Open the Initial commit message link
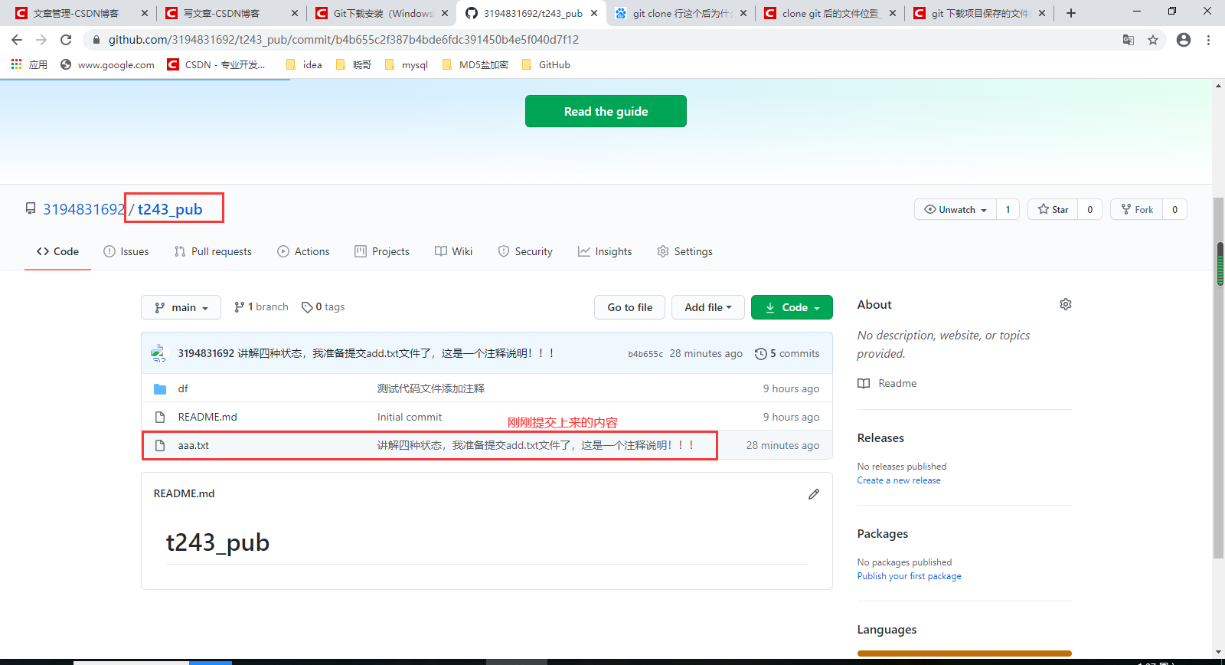 click(410, 417)
